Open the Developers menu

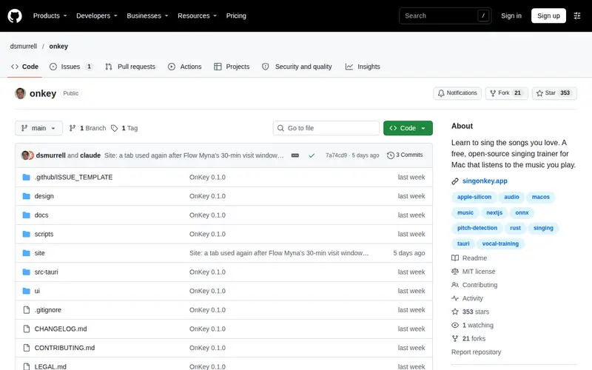[97, 16]
